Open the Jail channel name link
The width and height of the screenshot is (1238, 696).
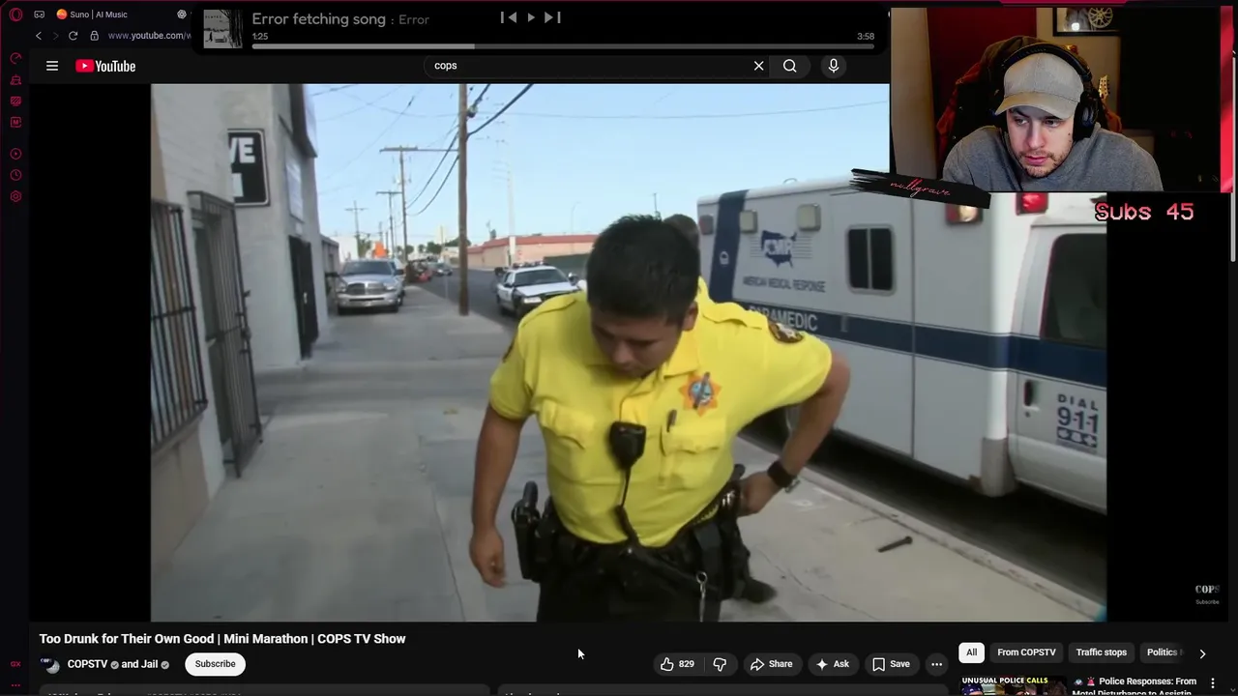click(x=149, y=664)
